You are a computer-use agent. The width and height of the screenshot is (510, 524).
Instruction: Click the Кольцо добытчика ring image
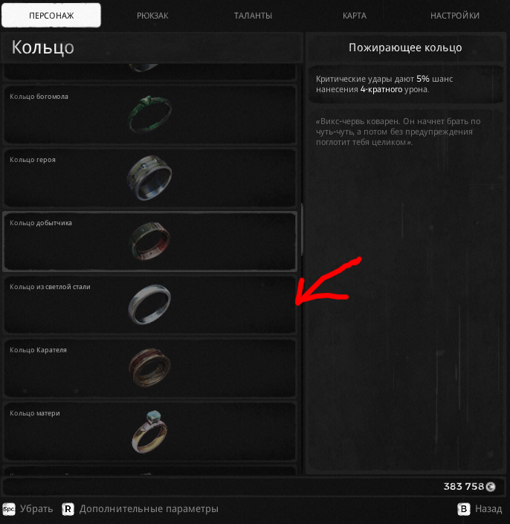(x=149, y=241)
